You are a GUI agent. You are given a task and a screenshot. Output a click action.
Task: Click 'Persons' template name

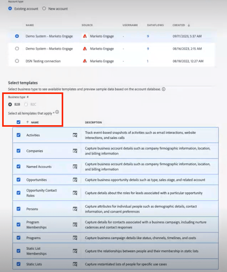coord(32,209)
